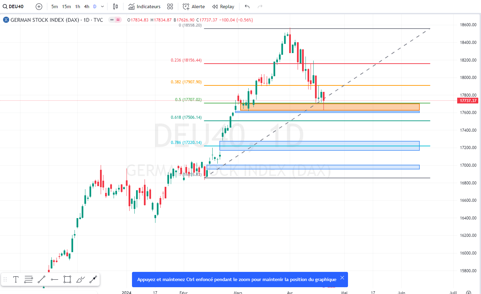Screen dimensions: 481x294
Task: Select the blue rectangle zone near 17220
Action: tap(319, 146)
